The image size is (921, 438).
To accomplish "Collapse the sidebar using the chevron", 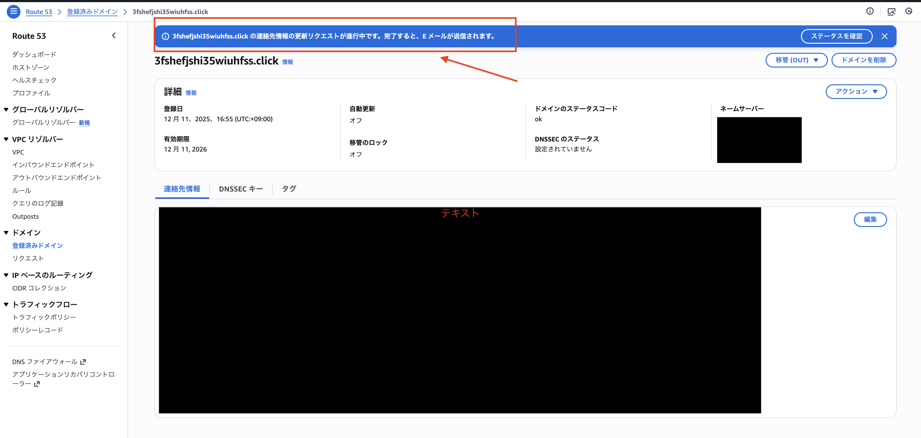I will [x=114, y=35].
